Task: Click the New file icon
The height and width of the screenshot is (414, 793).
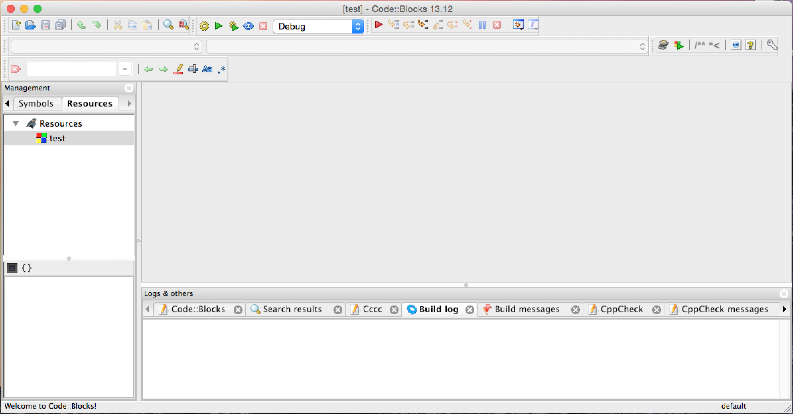Action: (16, 25)
